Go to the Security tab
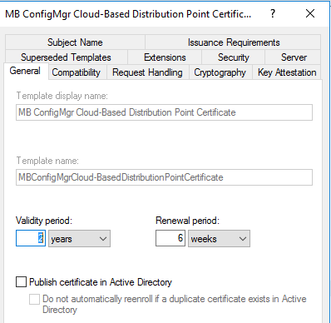Screen dimensions: 331x323 point(234,57)
